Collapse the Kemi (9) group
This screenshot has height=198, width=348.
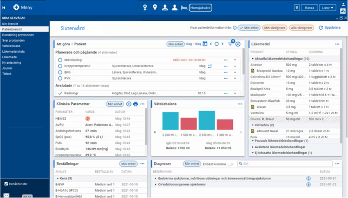coord(58,178)
